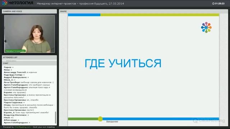230x129 pixels.
Task: Click the Share panel header
Action: pos(143,11)
